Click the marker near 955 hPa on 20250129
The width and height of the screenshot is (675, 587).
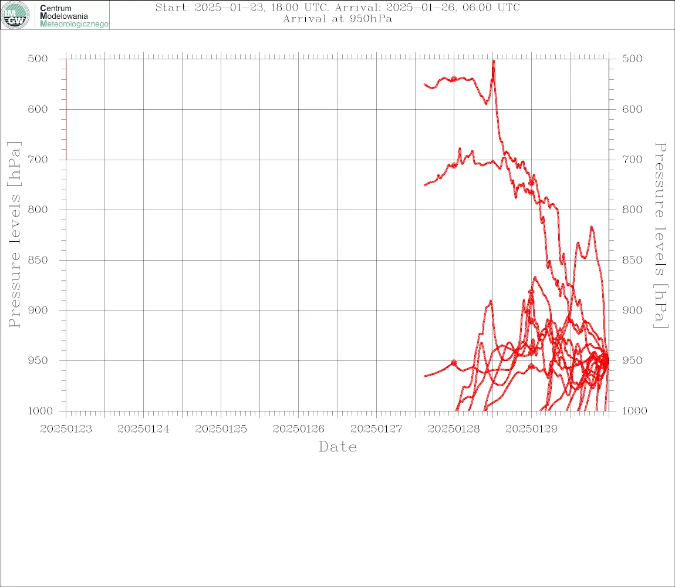tap(531, 366)
